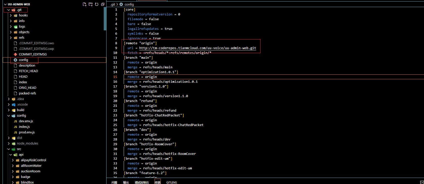Click line number 1 in the gutter
The width and height of the screenshot is (424, 184).
(x=116, y=10)
